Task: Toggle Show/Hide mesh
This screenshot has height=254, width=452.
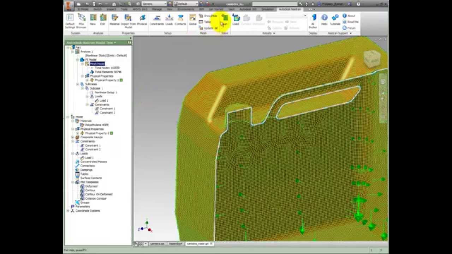Action: point(208,16)
